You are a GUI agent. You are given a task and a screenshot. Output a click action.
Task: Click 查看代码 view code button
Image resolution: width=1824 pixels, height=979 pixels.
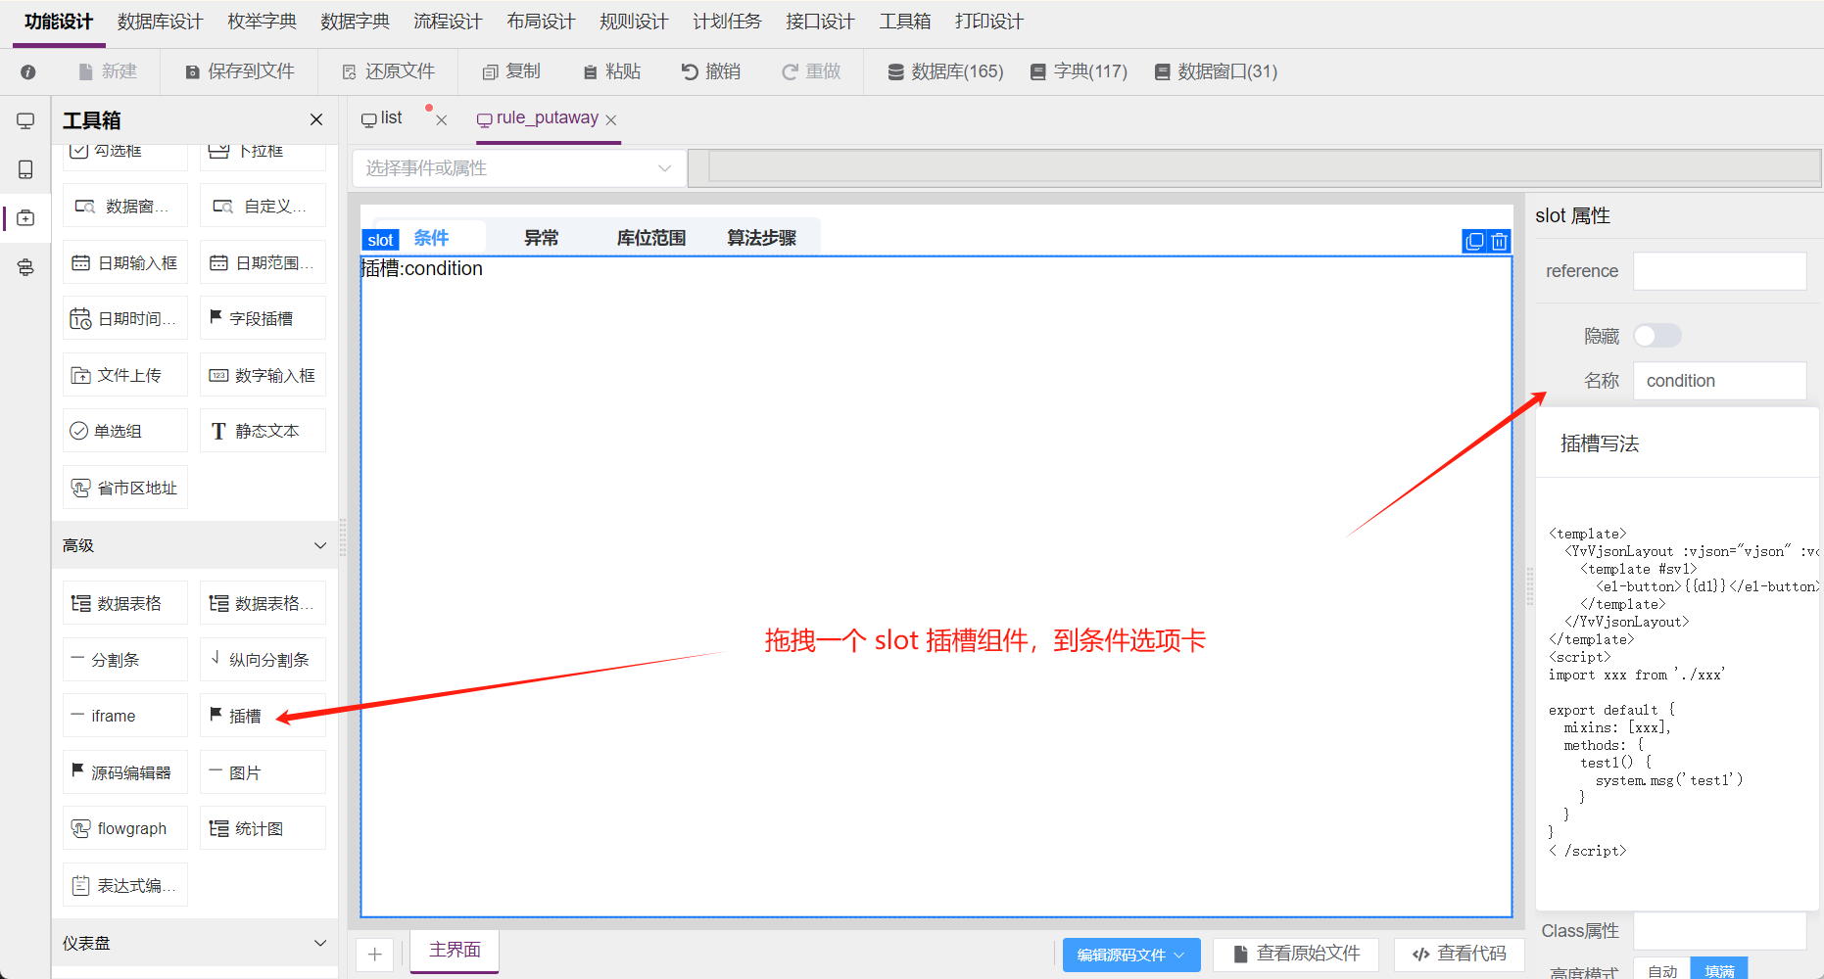[x=1460, y=955]
